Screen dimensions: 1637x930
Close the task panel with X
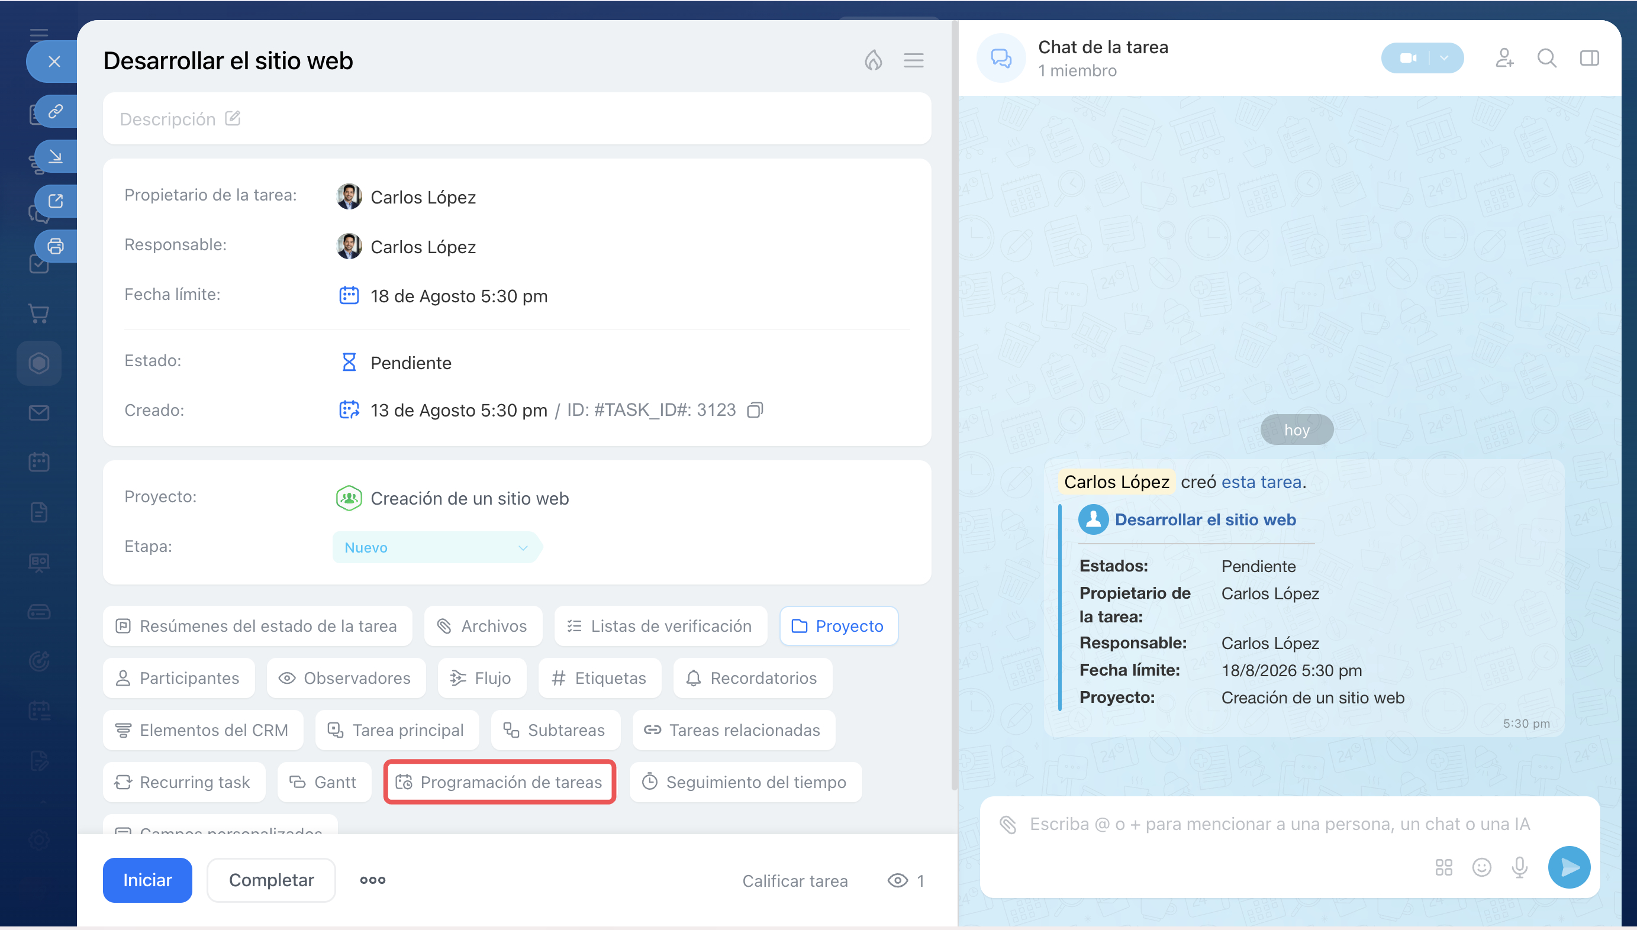point(54,62)
